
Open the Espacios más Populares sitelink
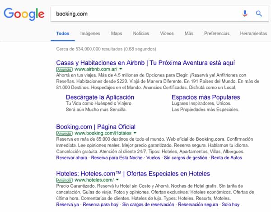pos(206,97)
